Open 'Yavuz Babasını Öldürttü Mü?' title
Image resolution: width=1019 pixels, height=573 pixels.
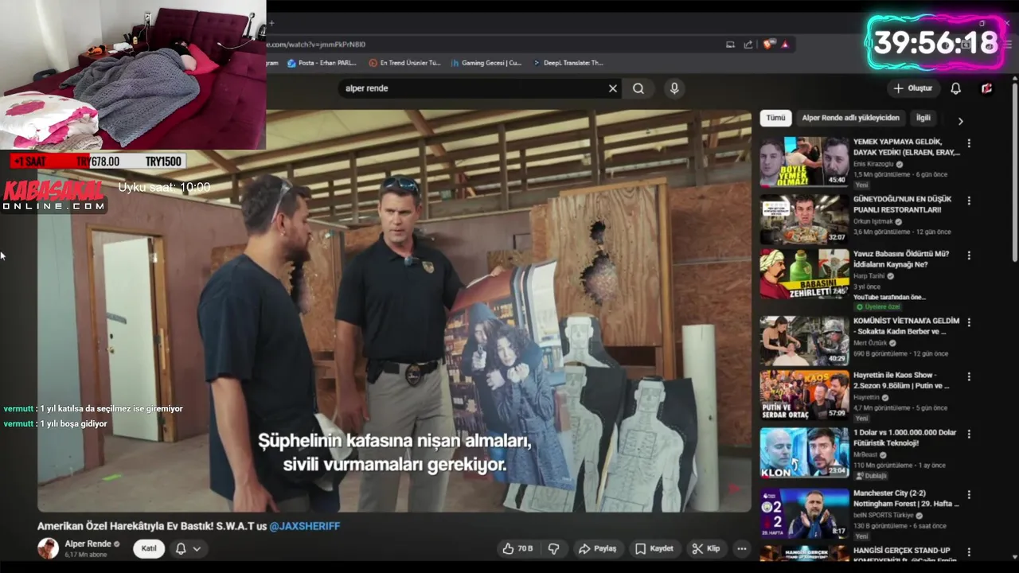pos(900,259)
